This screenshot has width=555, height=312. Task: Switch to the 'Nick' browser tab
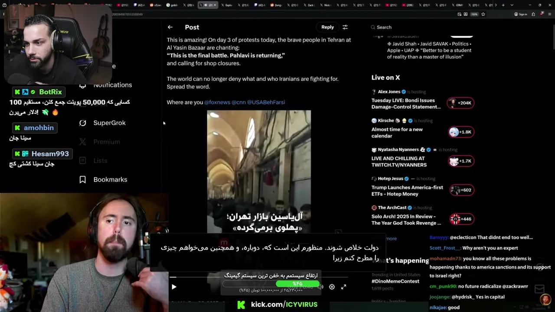coord(326,5)
